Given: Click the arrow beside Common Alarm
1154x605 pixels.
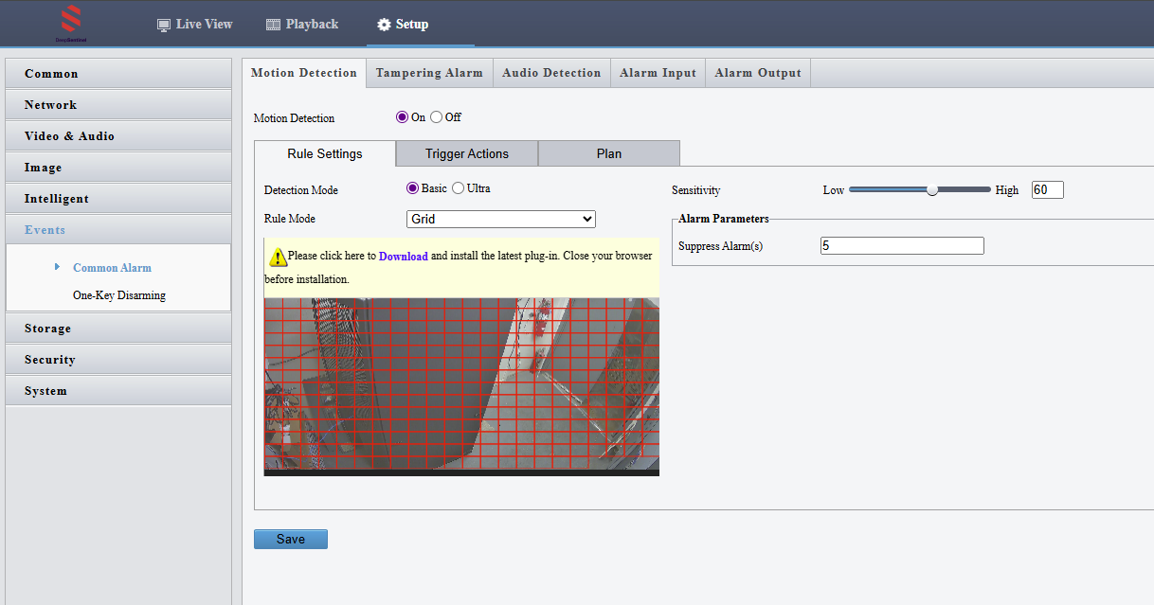Looking at the screenshot, I should [58, 267].
